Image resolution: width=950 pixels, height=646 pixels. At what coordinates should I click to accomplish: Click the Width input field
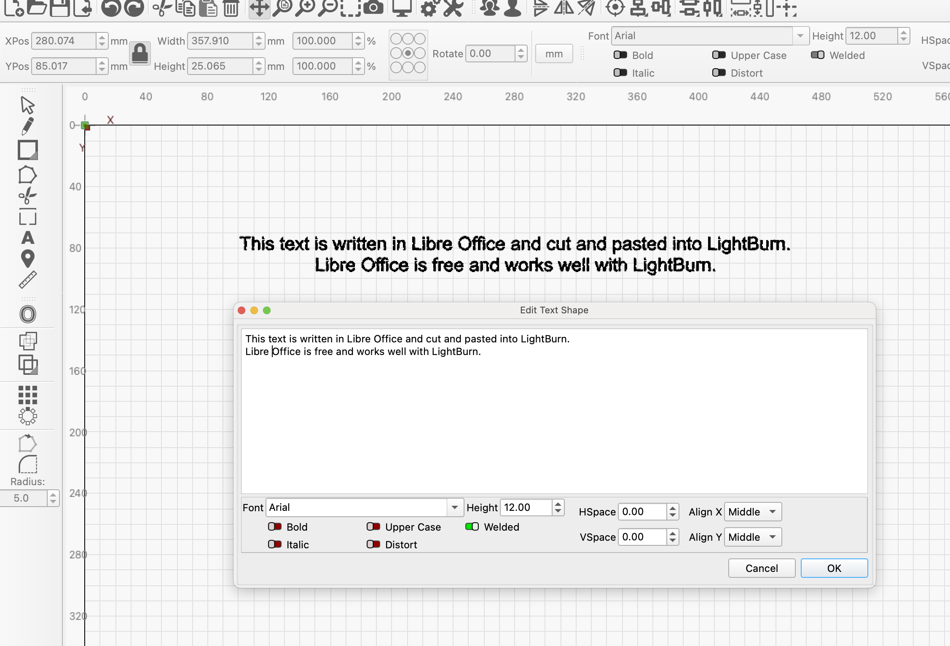(220, 41)
